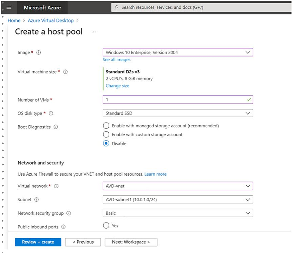The height and width of the screenshot is (253, 292).
Task: Click the Previous button
Action: [x=83, y=242]
